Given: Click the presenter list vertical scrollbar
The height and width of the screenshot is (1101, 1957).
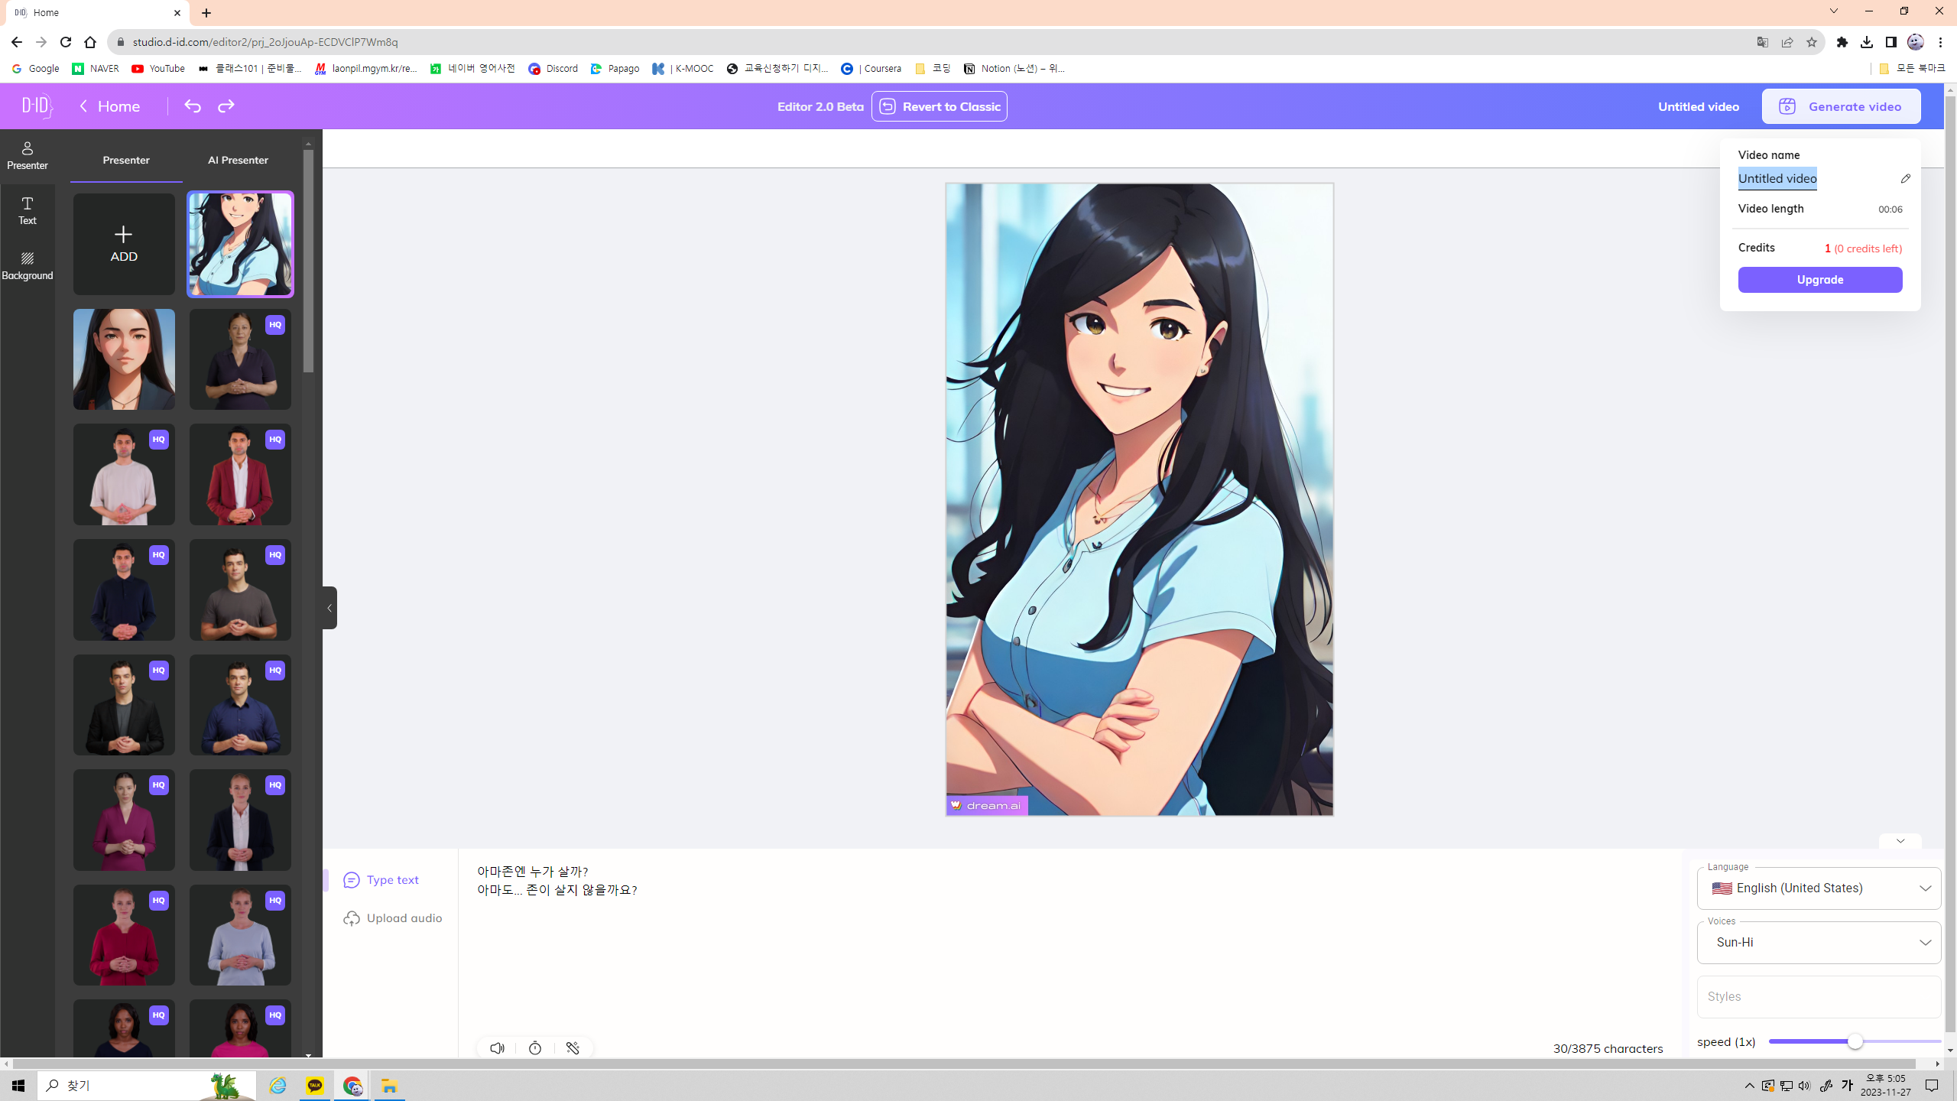Looking at the screenshot, I should 308,261.
